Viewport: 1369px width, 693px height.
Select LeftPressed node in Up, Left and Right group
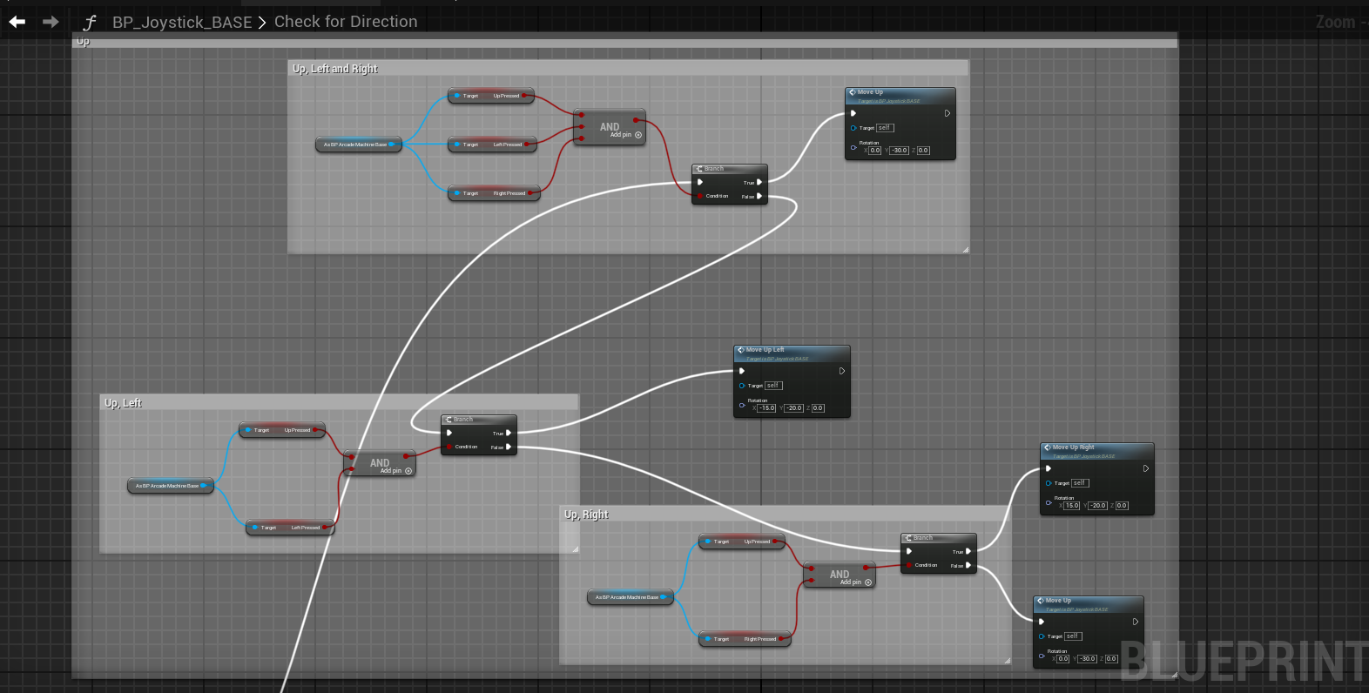(492, 145)
